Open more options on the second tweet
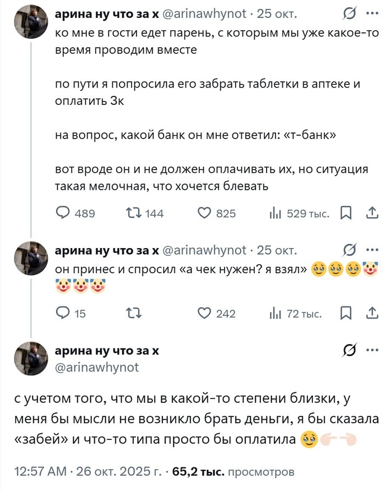 pyautogui.click(x=371, y=250)
